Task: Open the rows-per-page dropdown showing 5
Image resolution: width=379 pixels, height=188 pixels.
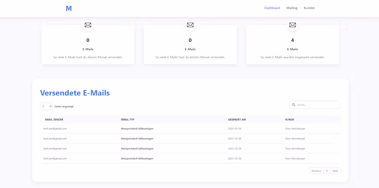Action: 46,107
